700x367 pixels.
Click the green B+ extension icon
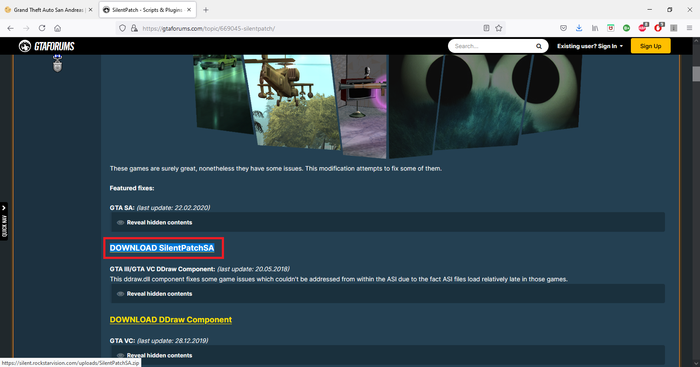(x=626, y=28)
